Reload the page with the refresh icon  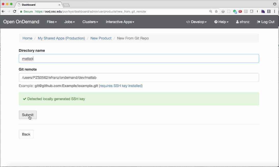coord(15,12)
